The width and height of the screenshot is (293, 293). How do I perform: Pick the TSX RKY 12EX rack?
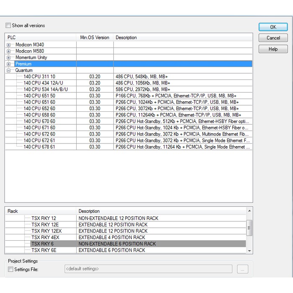(x=46, y=231)
